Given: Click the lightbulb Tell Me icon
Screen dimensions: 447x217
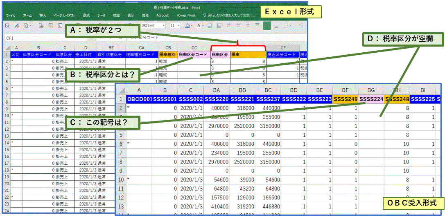Looking at the screenshot, I should pos(205,15).
